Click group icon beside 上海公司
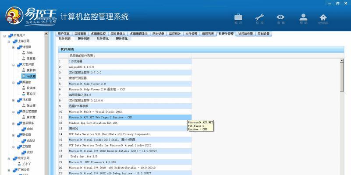 coord(15,41)
